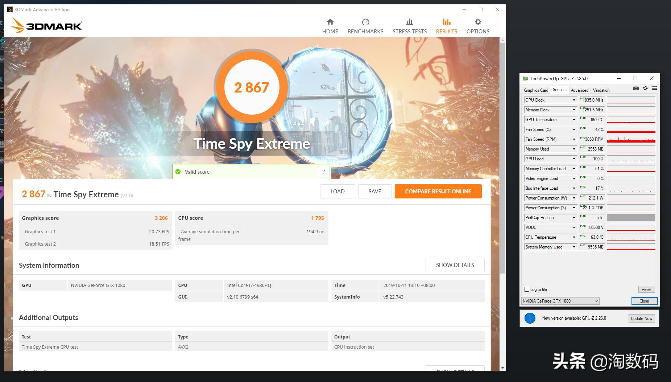Click the blue info icon in the update notice
This screenshot has width=671, height=382.
point(530,318)
